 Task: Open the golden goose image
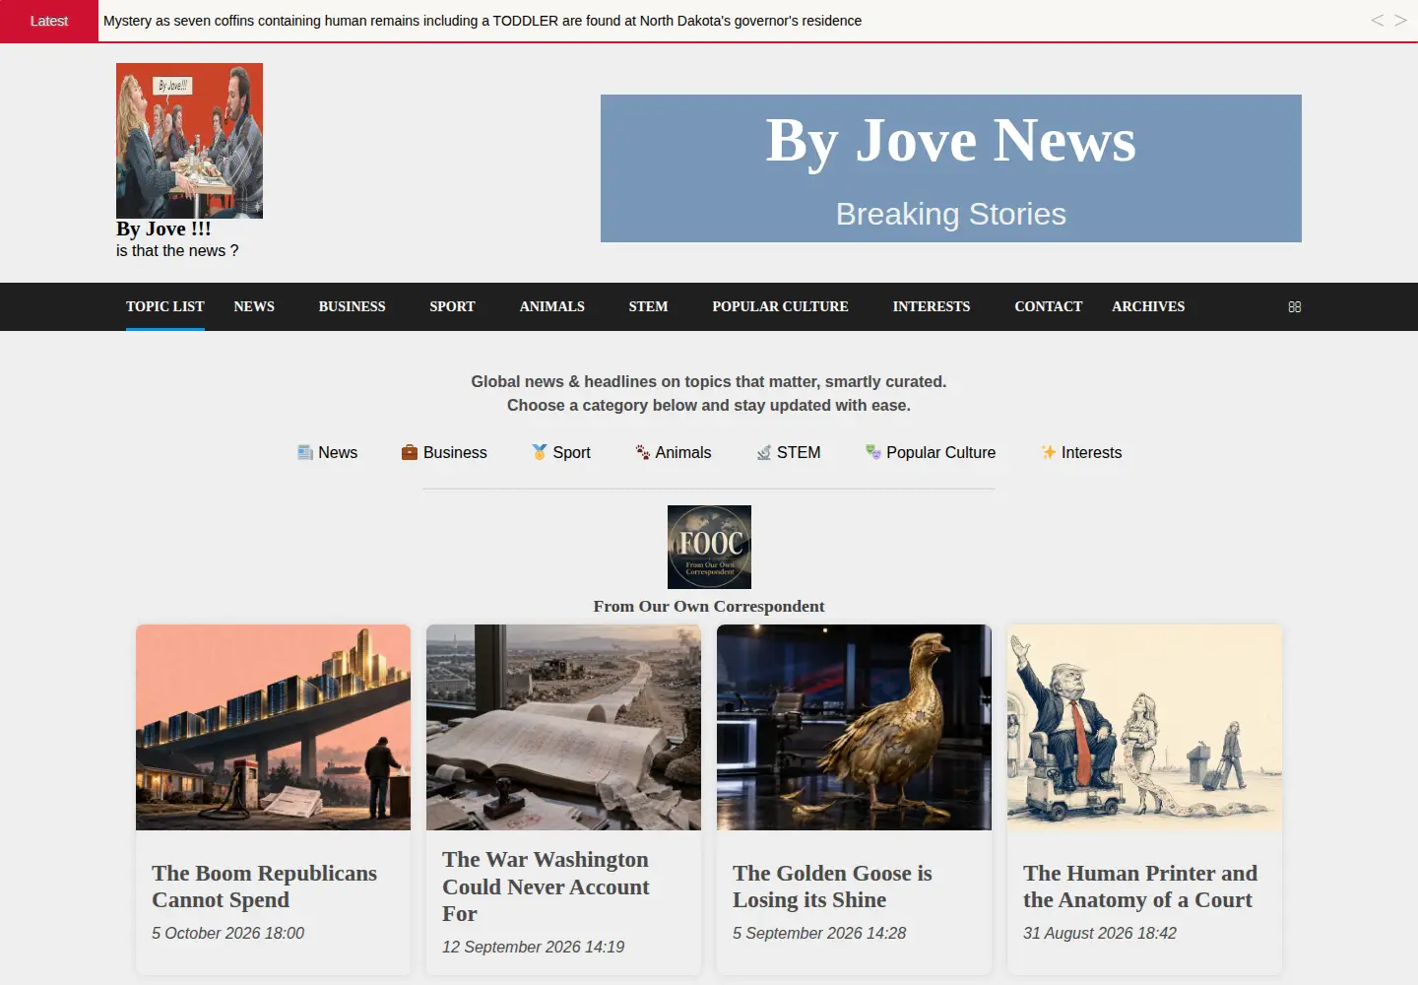click(x=854, y=727)
